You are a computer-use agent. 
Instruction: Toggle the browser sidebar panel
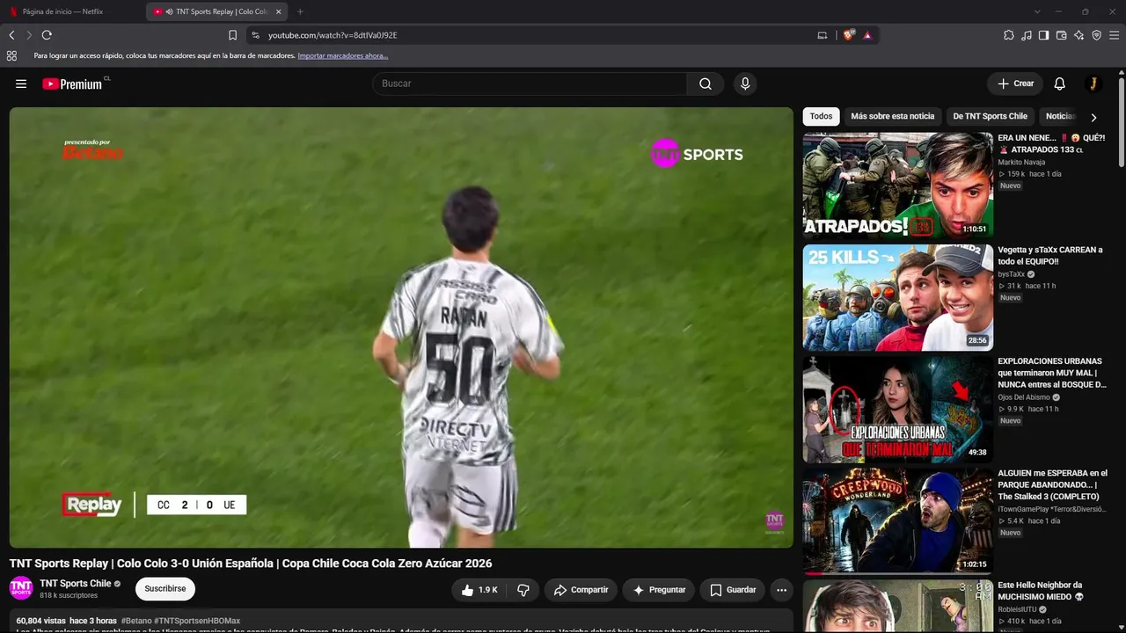[x=1043, y=35]
